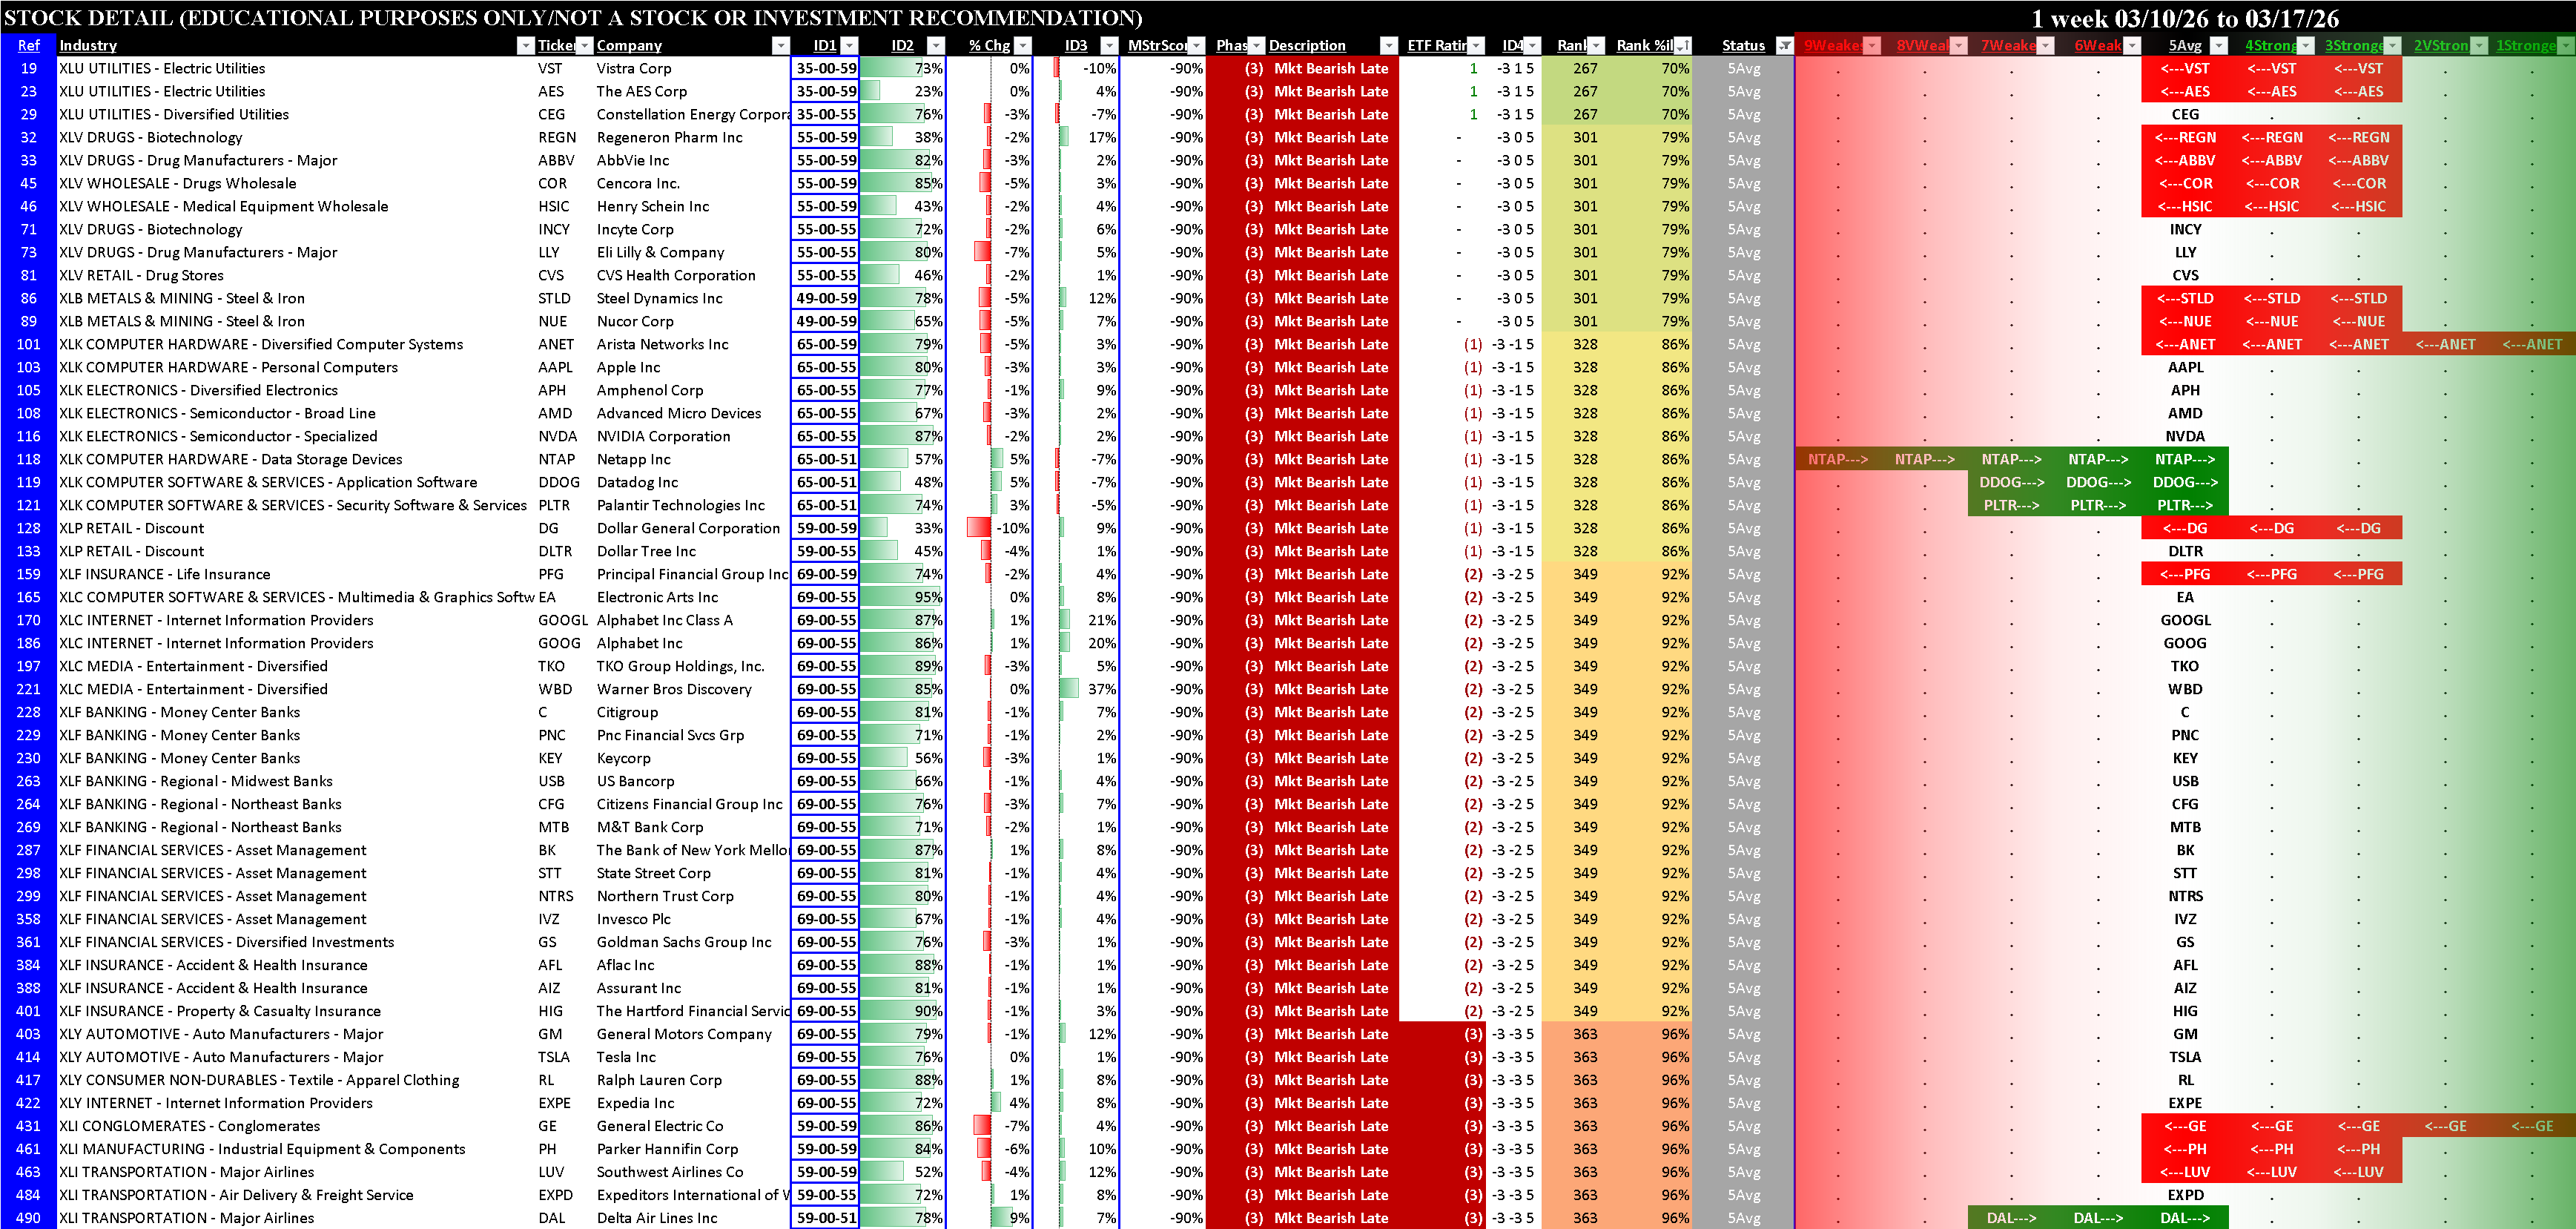Select the NVIDIA Corporation company cell
This screenshot has width=2576, height=1229.
tap(663, 436)
